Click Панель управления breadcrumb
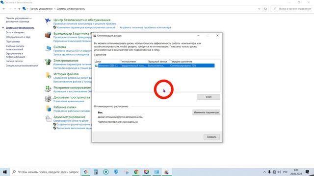Image resolution: width=314 pixels, height=176 pixels. tap(41, 9)
